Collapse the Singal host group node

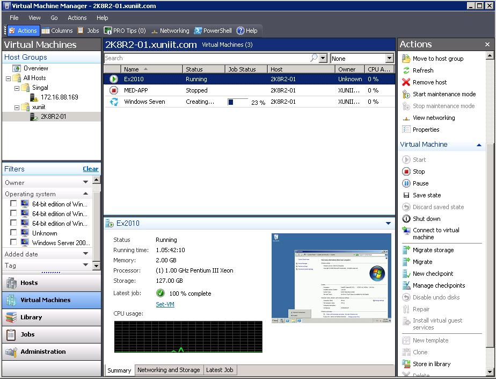(x=17, y=88)
